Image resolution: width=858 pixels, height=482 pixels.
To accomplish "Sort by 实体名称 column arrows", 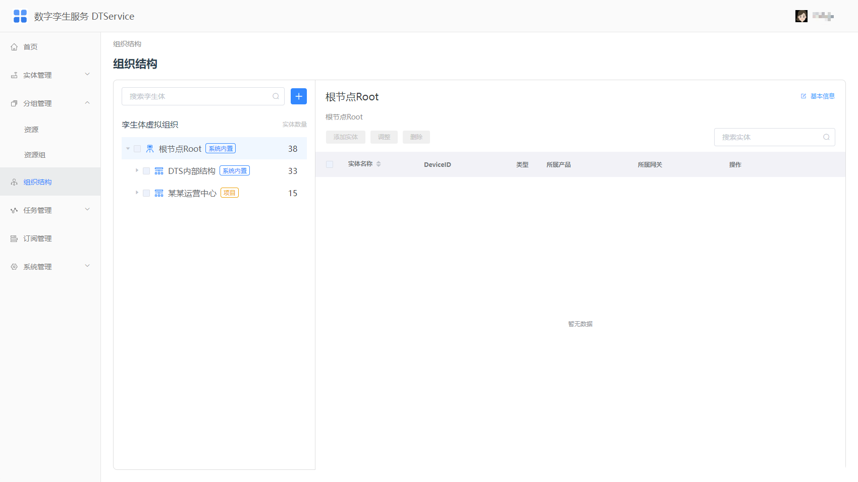I will (x=379, y=164).
